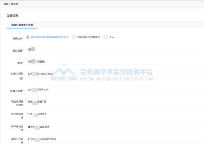Click the 收票人邮箱 field ending in 163.com

pos(115,89)
